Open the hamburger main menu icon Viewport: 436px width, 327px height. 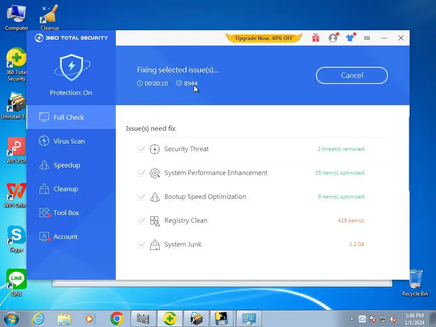[x=367, y=38]
